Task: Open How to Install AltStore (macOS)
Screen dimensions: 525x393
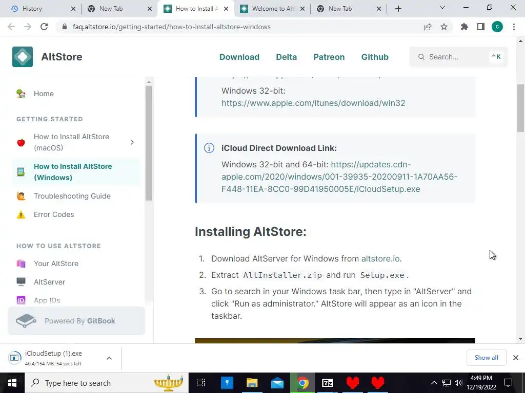Action: pyautogui.click(x=71, y=142)
